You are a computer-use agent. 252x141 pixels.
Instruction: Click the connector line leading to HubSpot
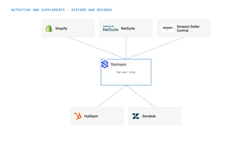[112, 96]
